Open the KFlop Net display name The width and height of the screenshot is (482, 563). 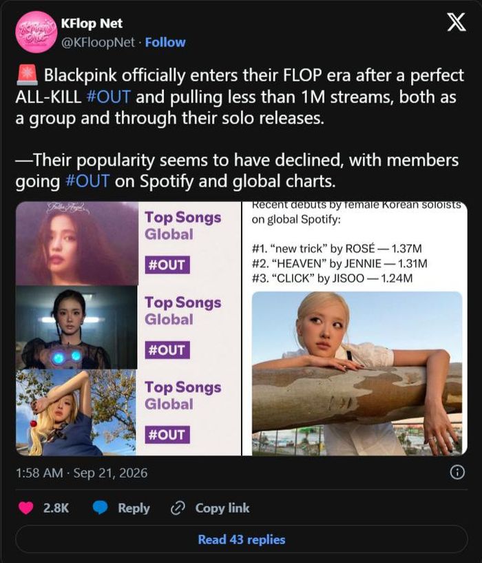[x=92, y=23]
